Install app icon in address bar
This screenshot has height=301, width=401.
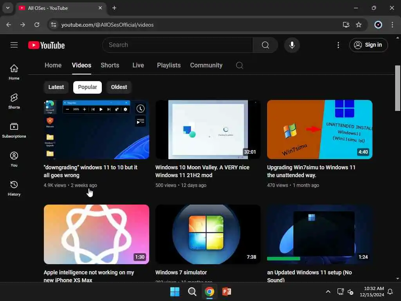tap(346, 25)
